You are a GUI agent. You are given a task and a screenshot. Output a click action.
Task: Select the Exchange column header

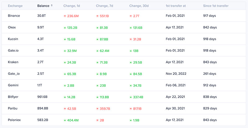pos(15,6)
